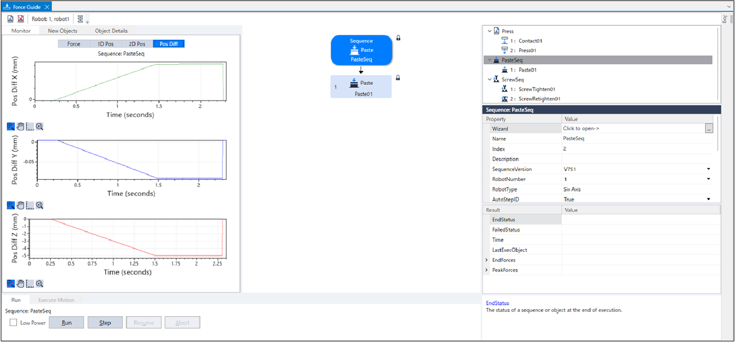
Task: Switch to the Object Details tab
Action: (x=111, y=31)
